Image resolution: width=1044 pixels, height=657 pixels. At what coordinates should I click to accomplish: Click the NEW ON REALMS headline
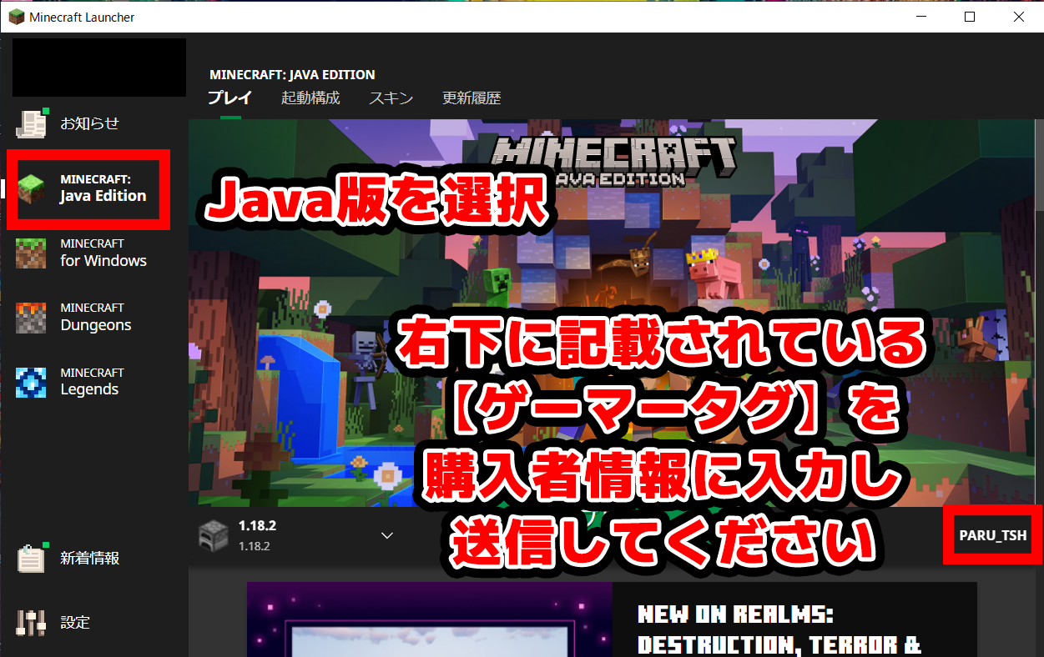(779, 629)
